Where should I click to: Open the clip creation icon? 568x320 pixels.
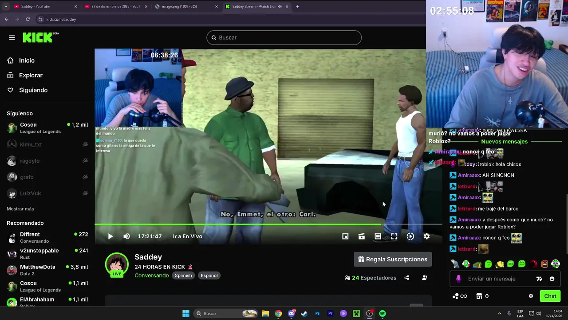click(362, 236)
